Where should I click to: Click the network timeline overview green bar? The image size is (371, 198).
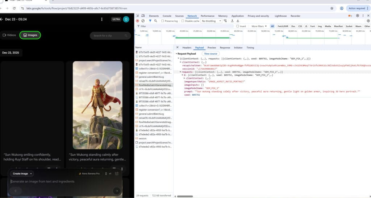203,38
